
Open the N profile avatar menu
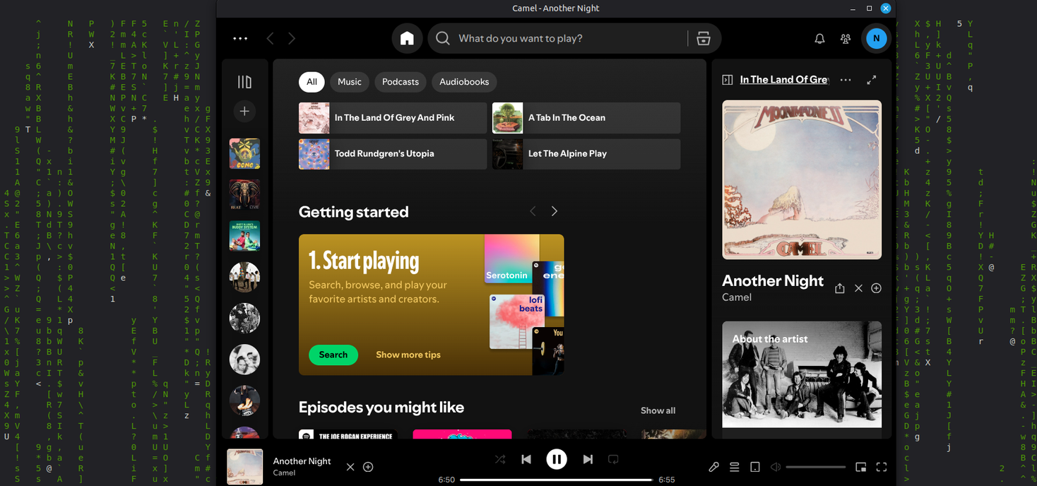876,38
